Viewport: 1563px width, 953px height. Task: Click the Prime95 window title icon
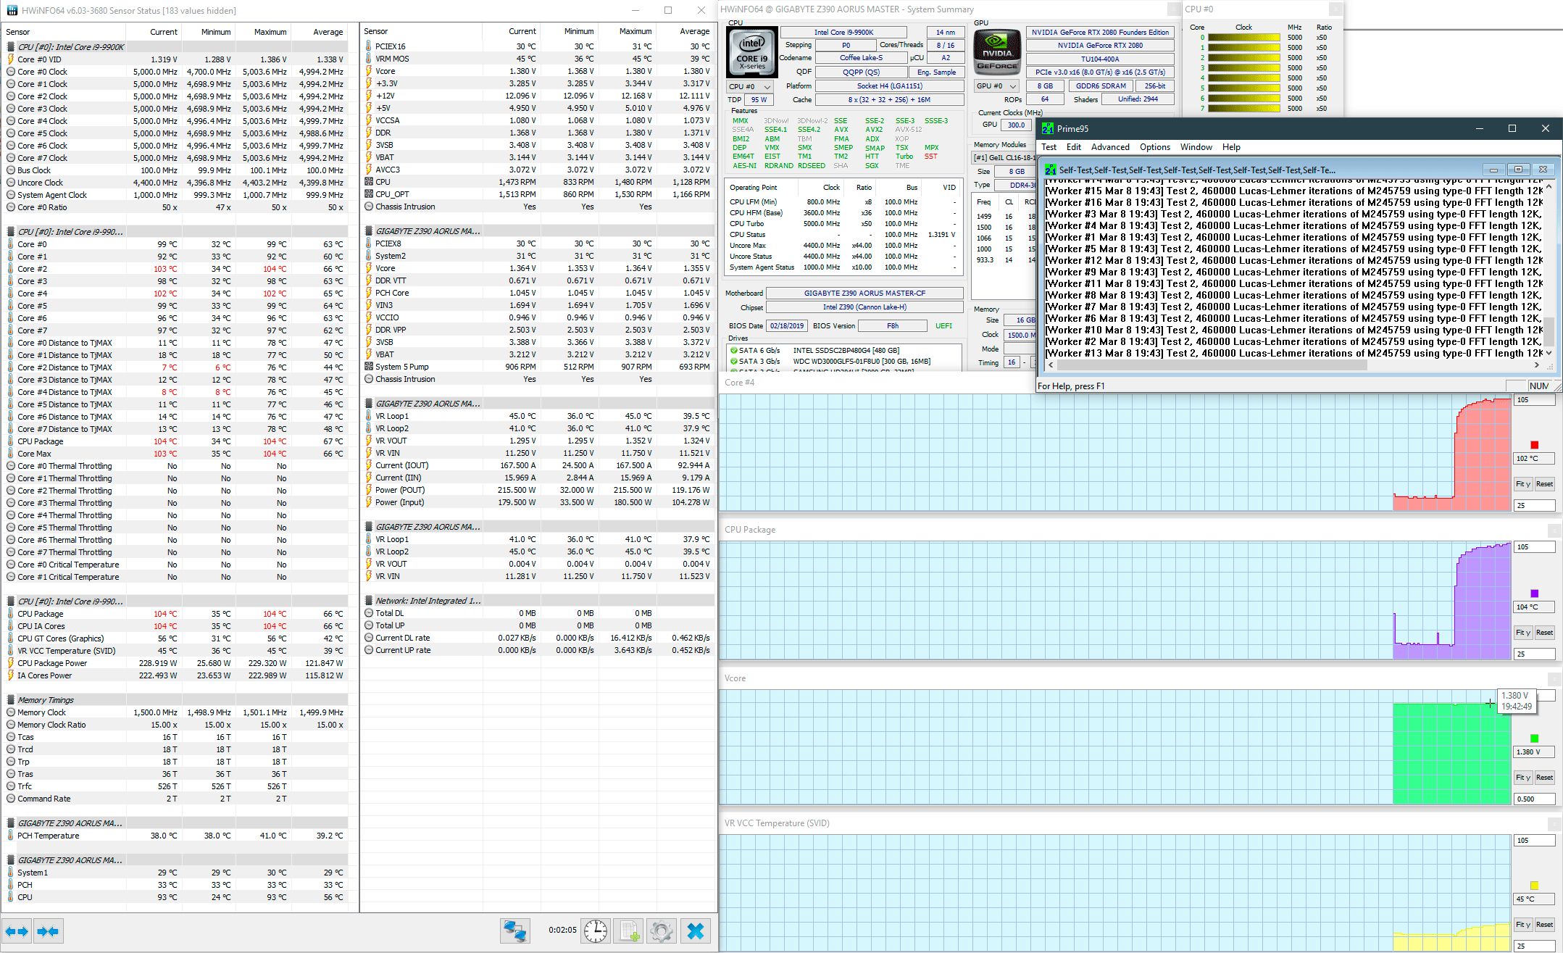[1048, 128]
